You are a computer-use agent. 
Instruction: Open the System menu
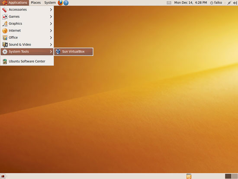tap(50, 3)
